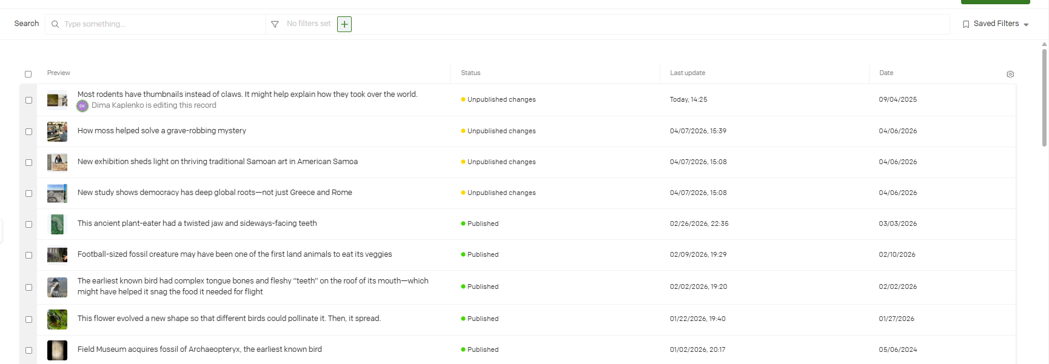Select the Samoan art exhibition row checkbox

click(28, 162)
